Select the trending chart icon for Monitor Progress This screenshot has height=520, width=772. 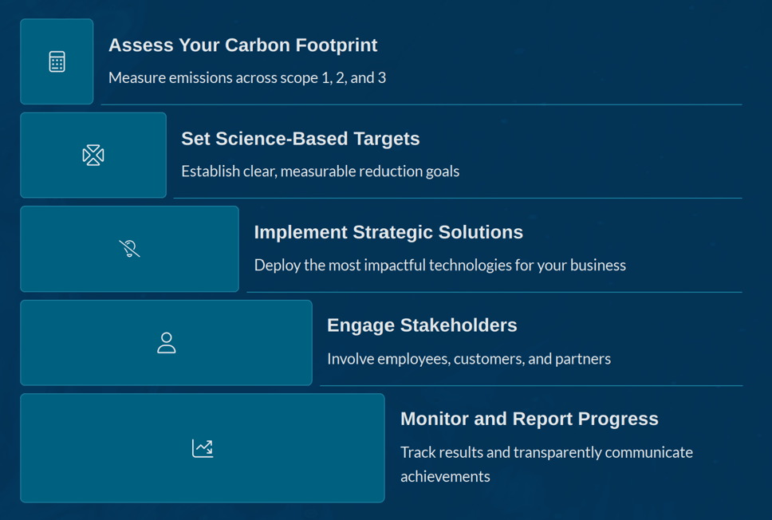click(202, 447)
